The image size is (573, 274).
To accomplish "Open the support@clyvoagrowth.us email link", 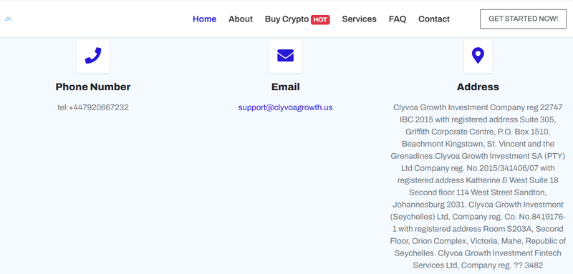I will click(x=285, y=107).
